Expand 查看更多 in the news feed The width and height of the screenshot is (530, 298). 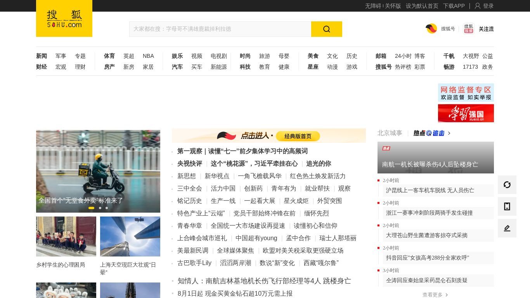point(435,295)
